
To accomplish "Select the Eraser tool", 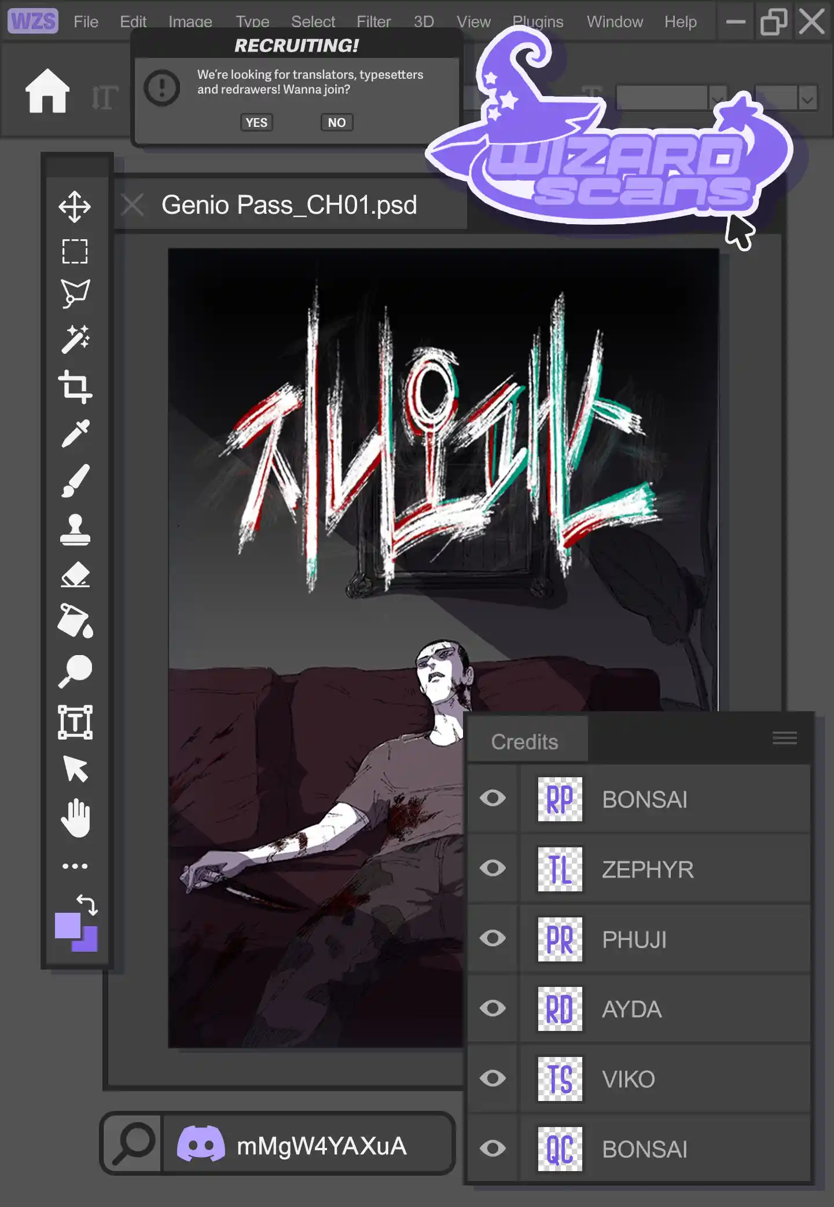I will tap(75, 575).
